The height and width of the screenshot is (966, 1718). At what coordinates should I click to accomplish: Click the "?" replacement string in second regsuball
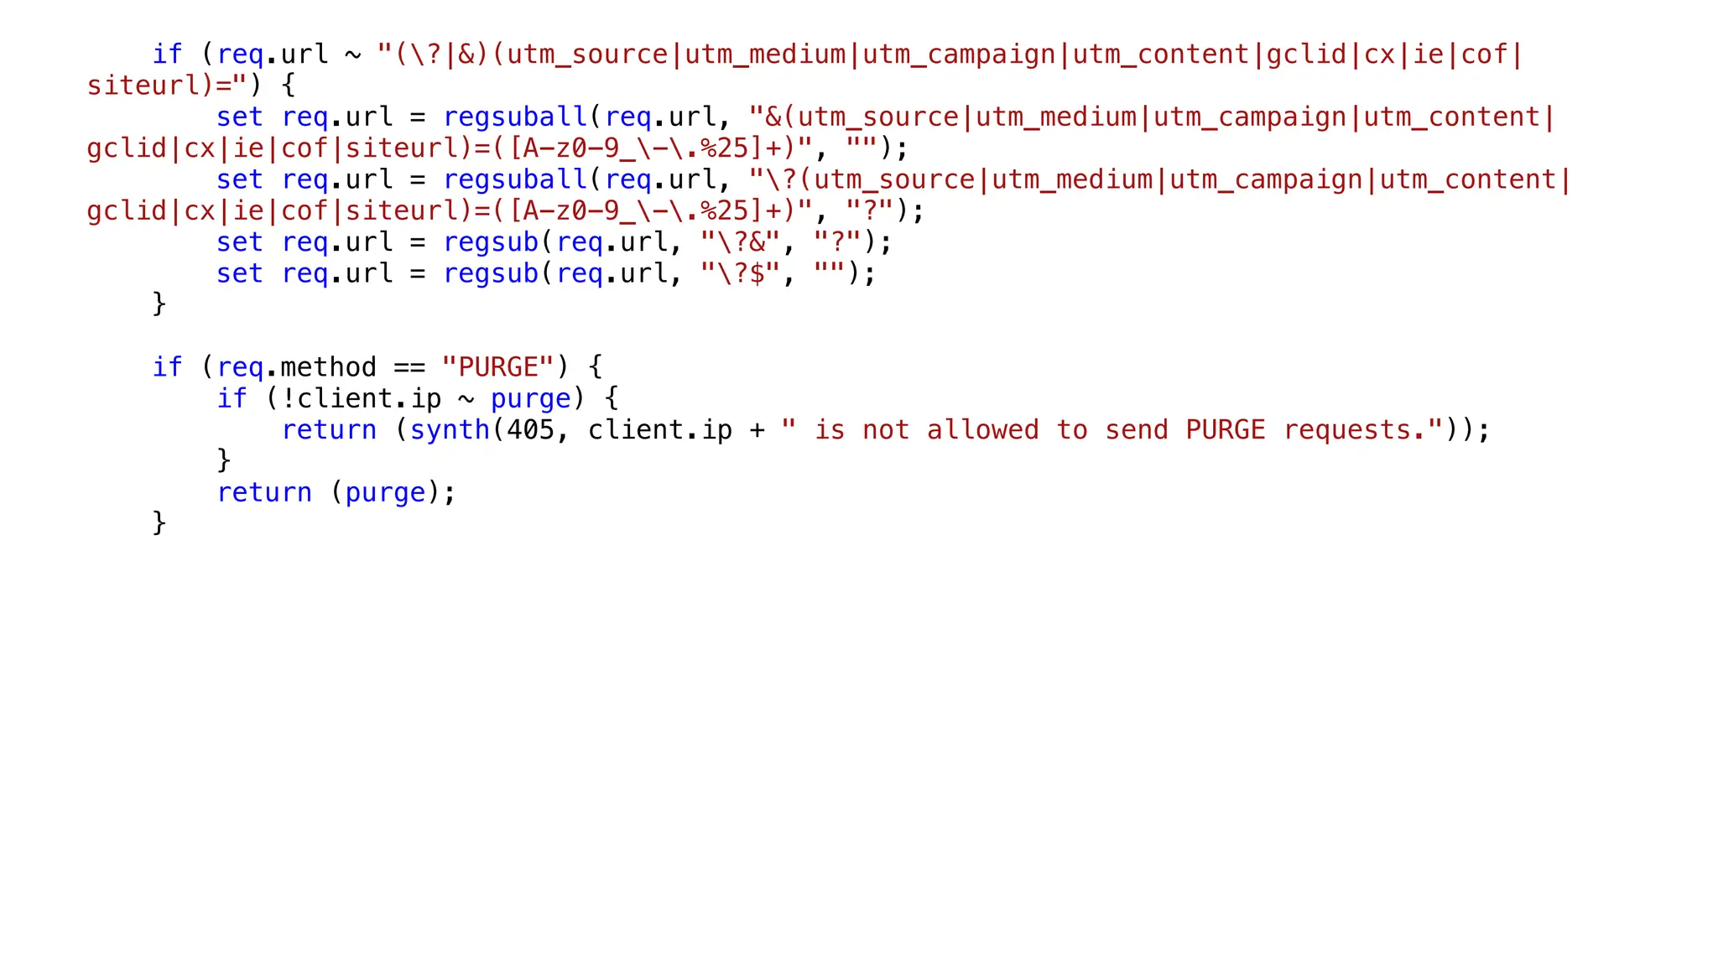869,210
